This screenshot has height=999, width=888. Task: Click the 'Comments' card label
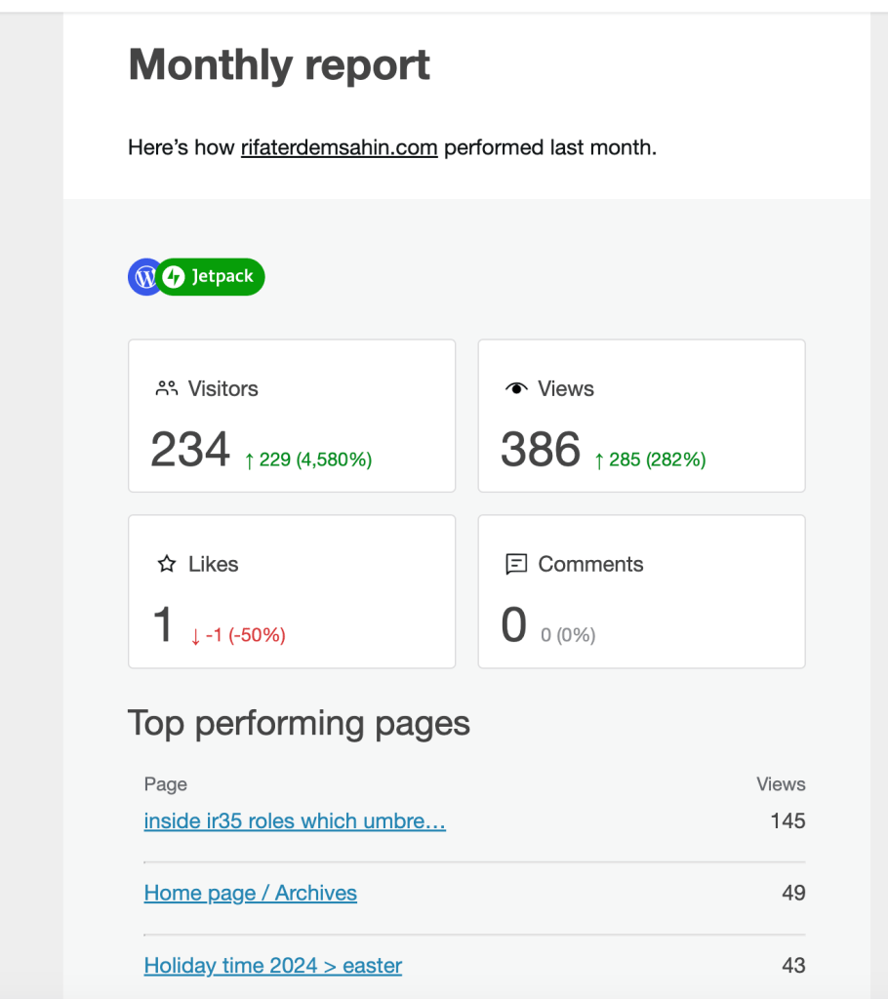pos(591,565)
